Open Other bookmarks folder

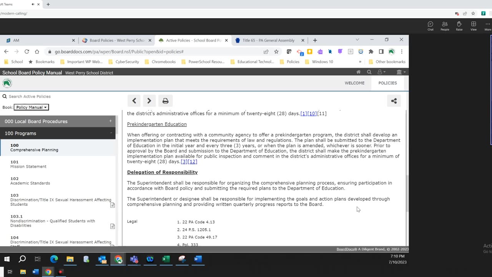[387, 62]
